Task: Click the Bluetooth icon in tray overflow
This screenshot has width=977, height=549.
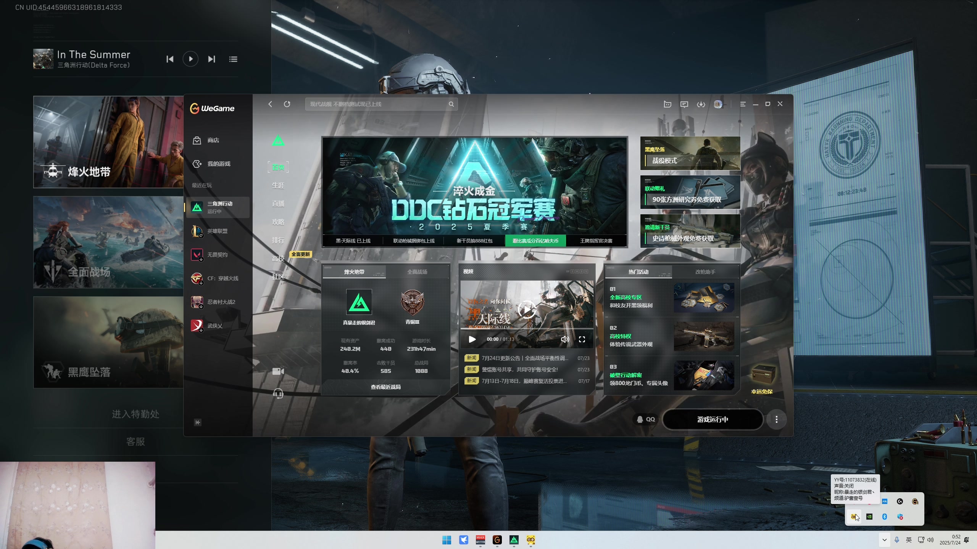Action: click(885, 517)
